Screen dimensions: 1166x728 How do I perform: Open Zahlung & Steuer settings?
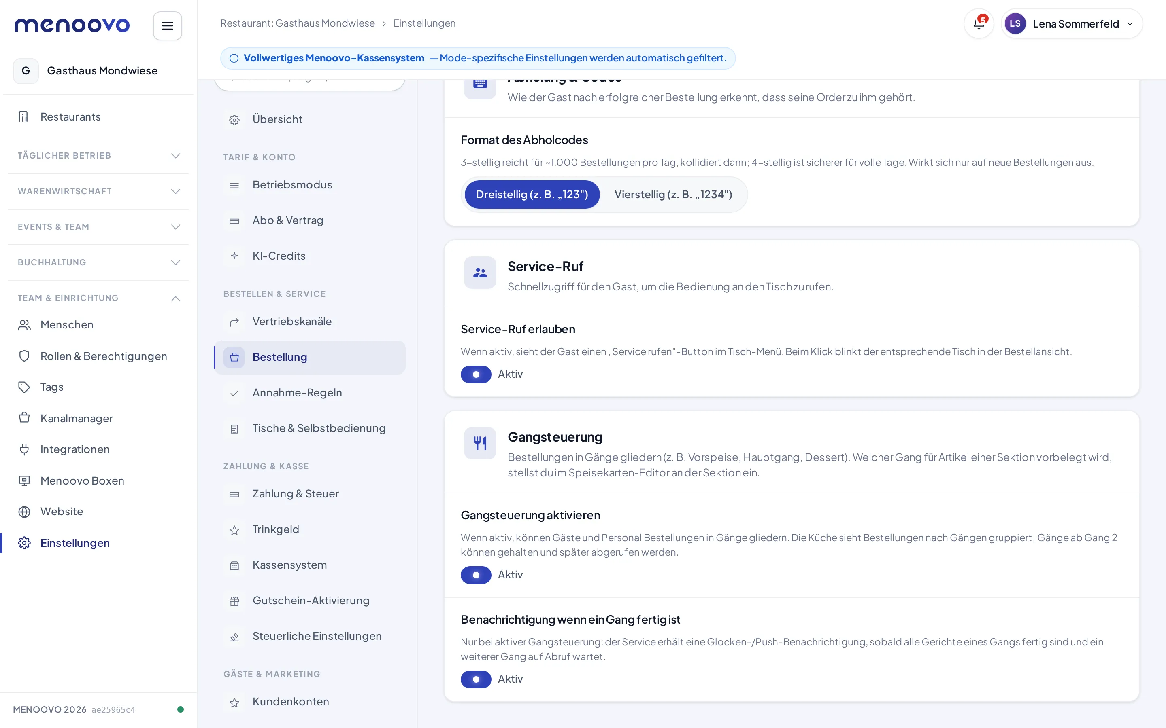pyautogui.click(x=310, y=494)
